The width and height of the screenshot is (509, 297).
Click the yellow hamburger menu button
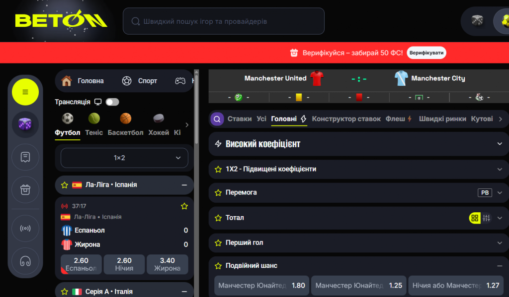click(25, 92)
